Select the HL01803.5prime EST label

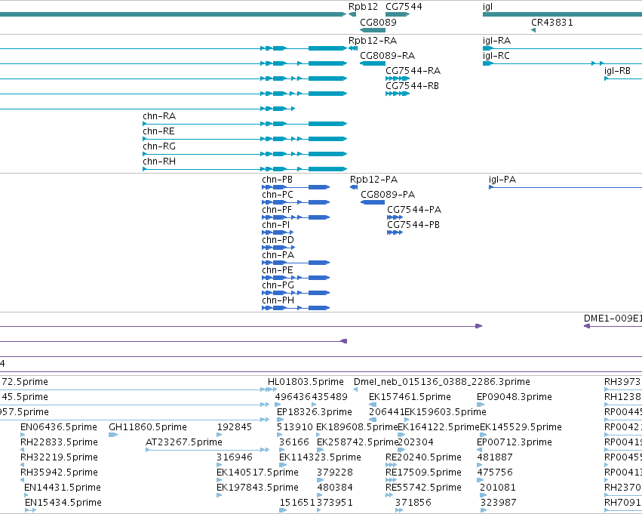click(306, 382)
